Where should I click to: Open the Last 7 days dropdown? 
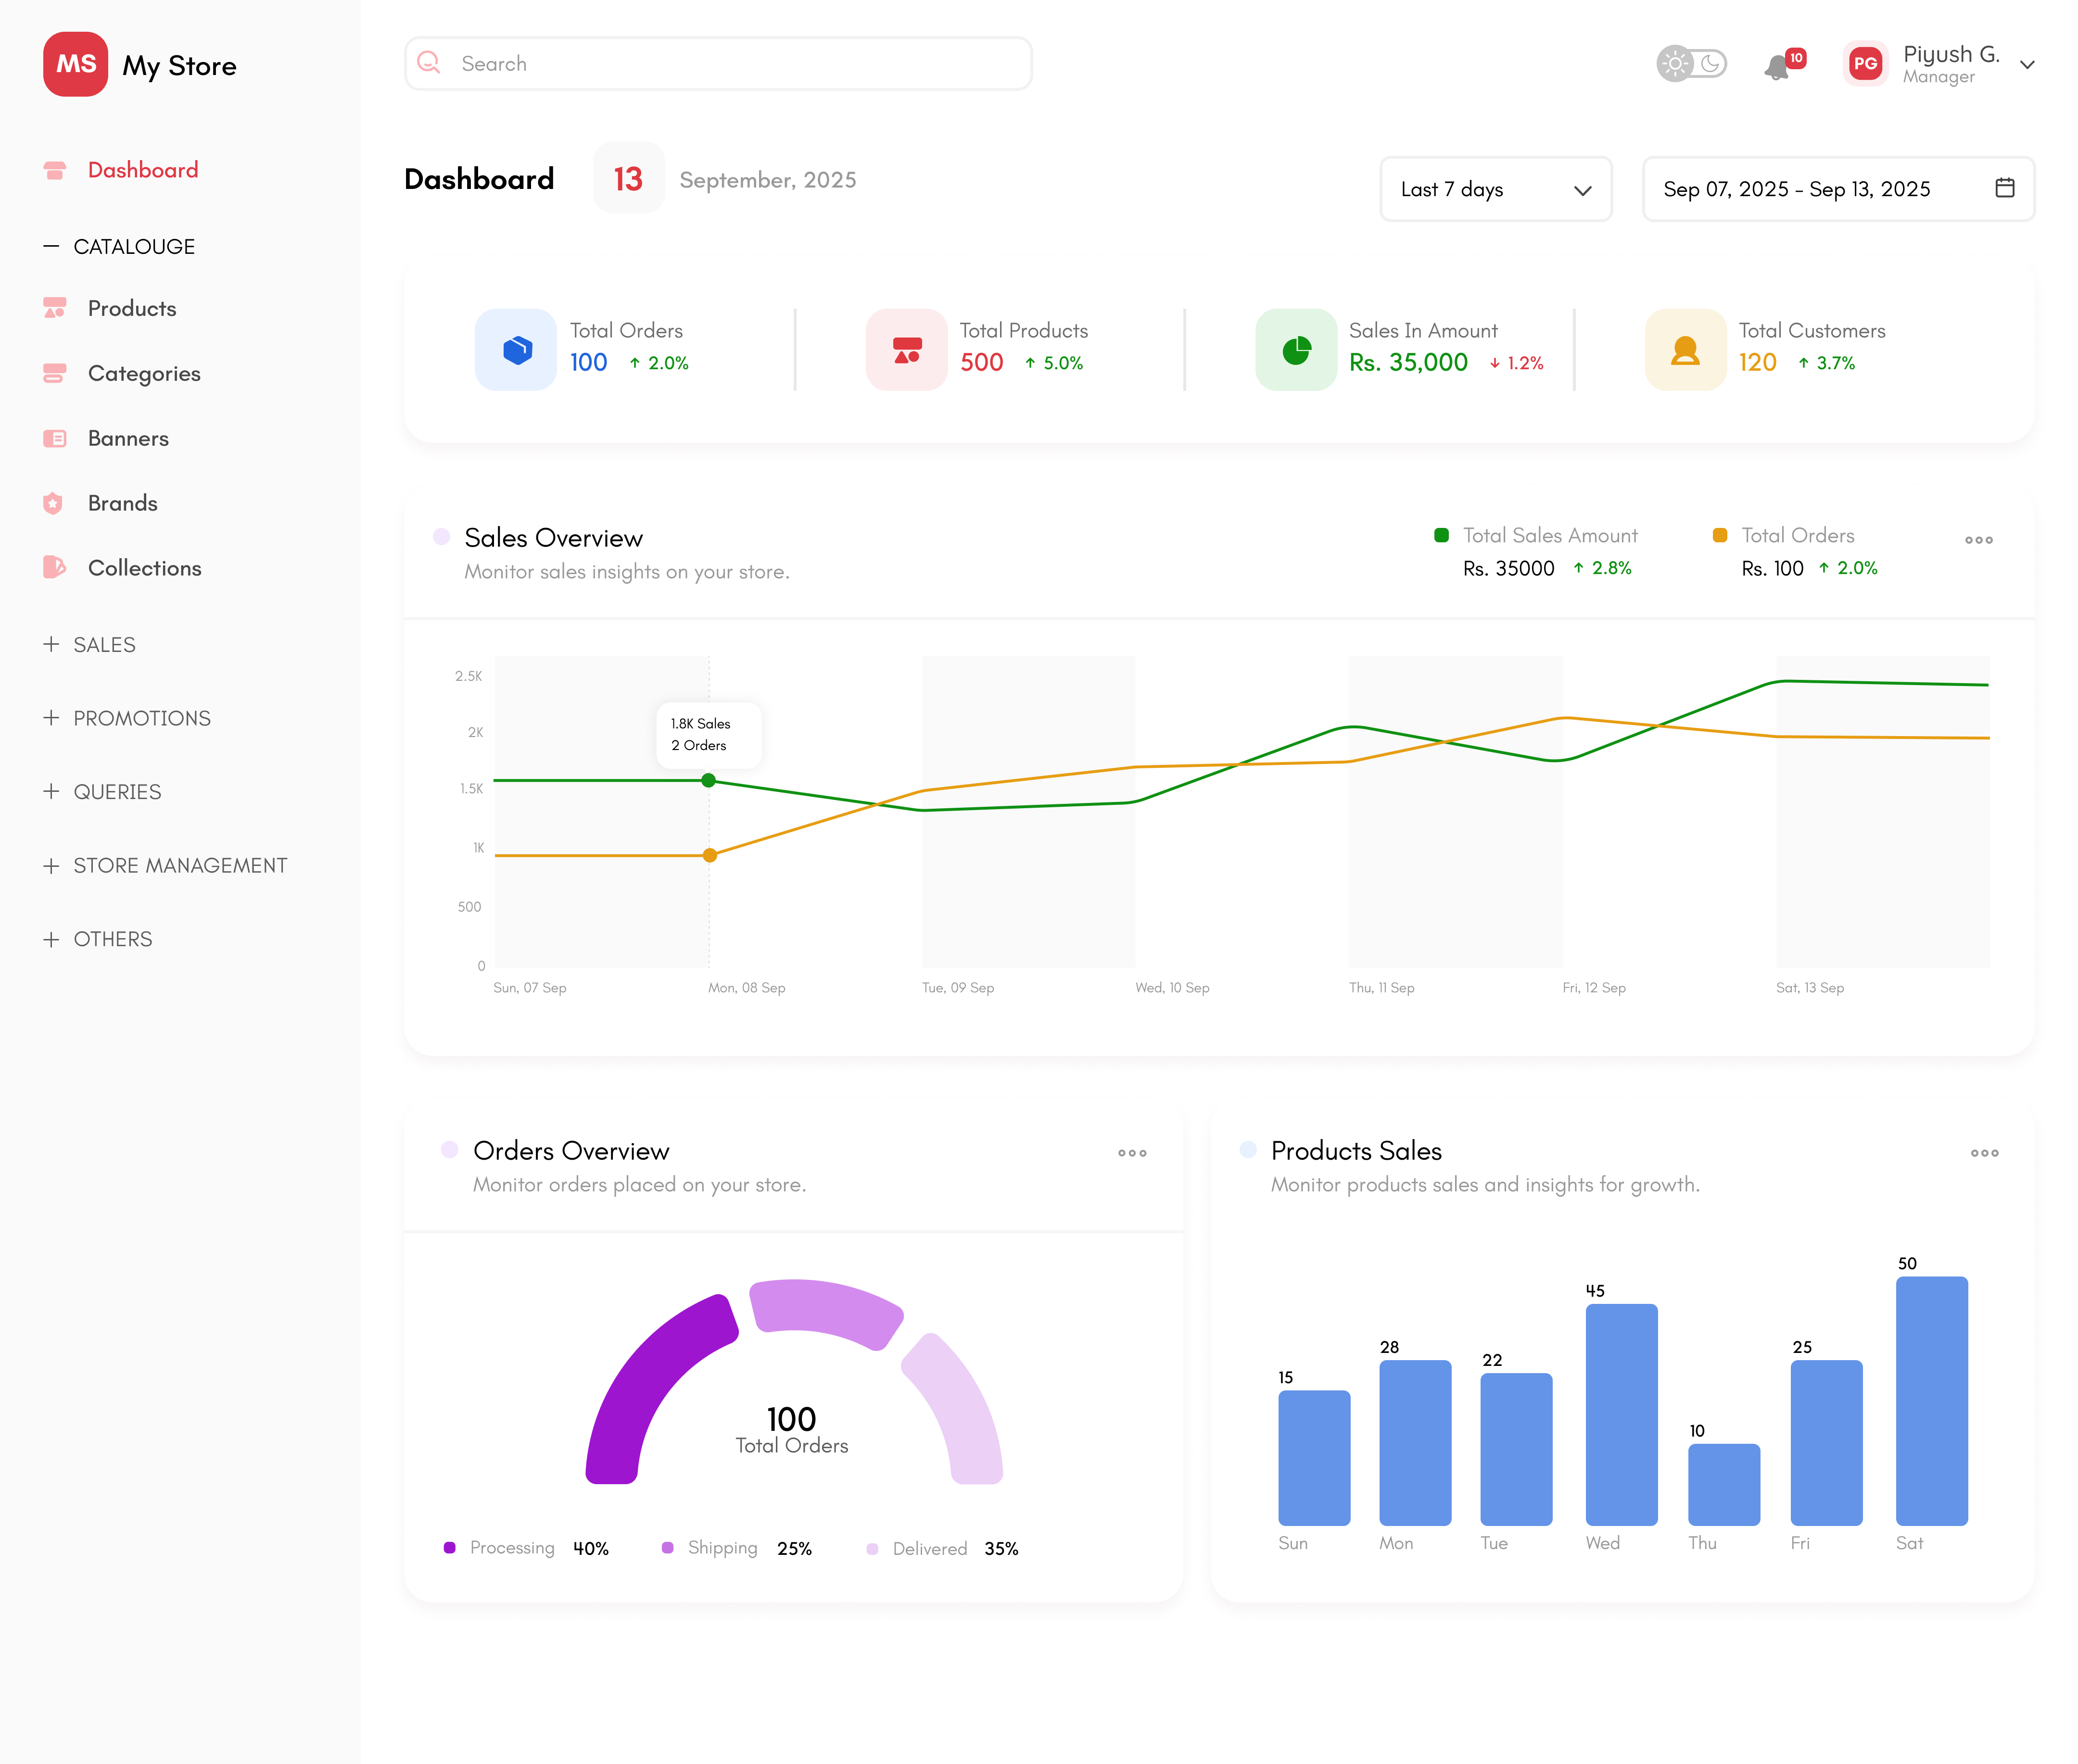(x=1495, y=189)
